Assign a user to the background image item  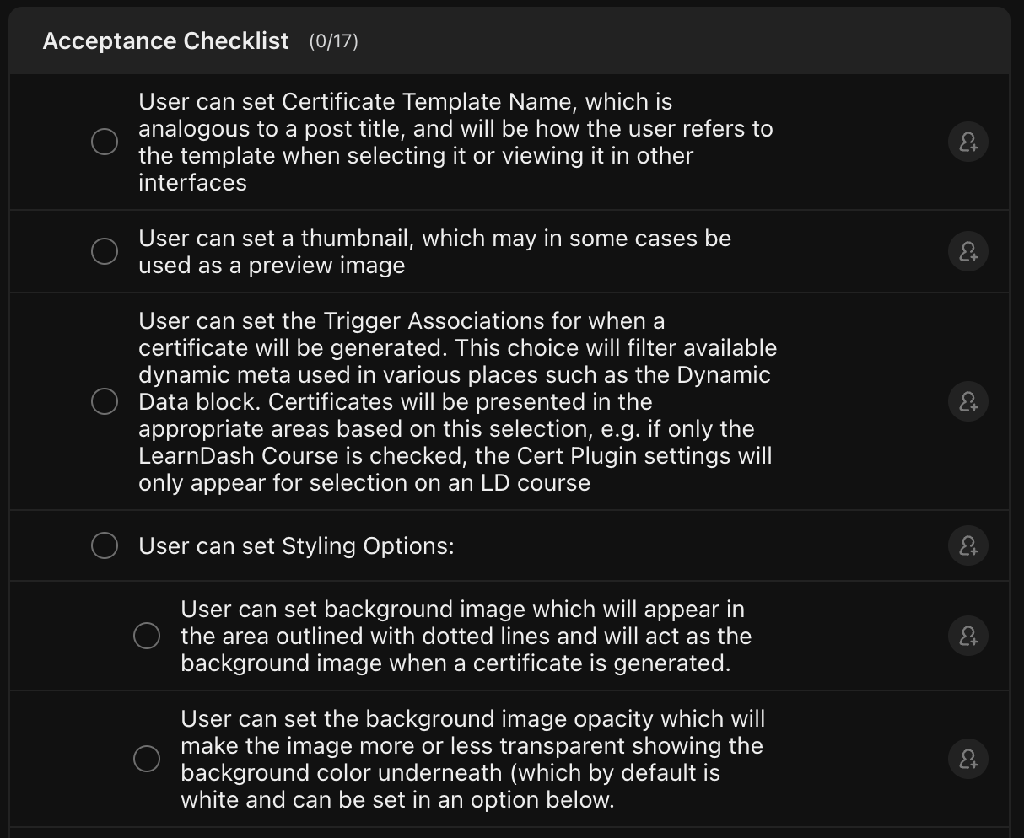(967, 636)
